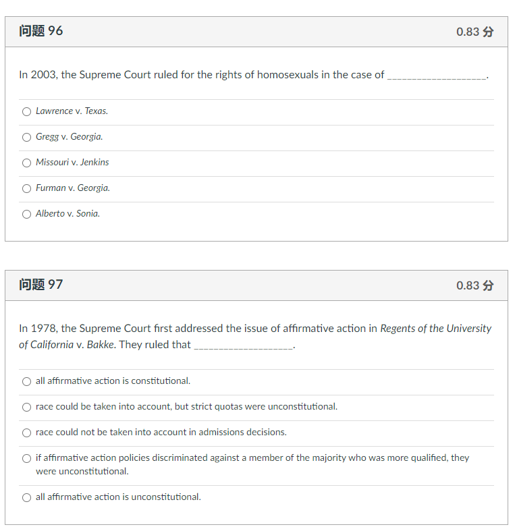Image resolution: width=515 pixels, height=527 pixels.
Task: Select Furman v. Georgia radio button
Action: click(x=26, y=188)
